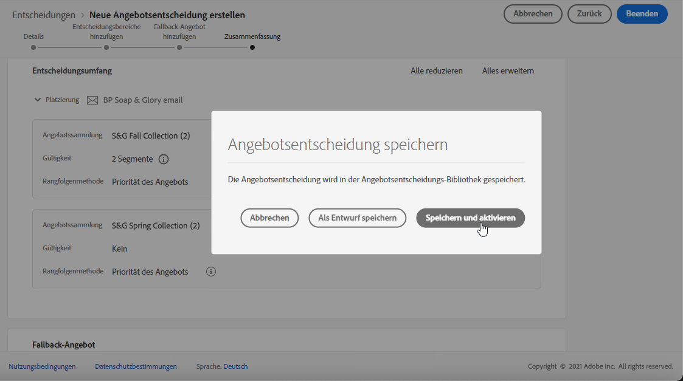
Task: Click Speichern und aktivieren in the dialog
Action: [470, 218]
